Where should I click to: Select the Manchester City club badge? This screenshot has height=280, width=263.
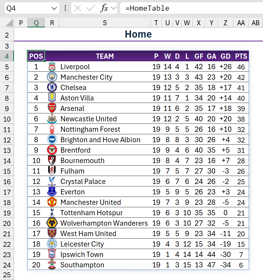click(x=52, y=77)
